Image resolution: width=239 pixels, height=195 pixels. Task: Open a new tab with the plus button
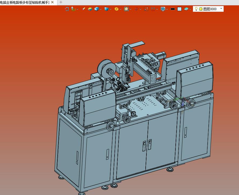click(x=61, y=2)
